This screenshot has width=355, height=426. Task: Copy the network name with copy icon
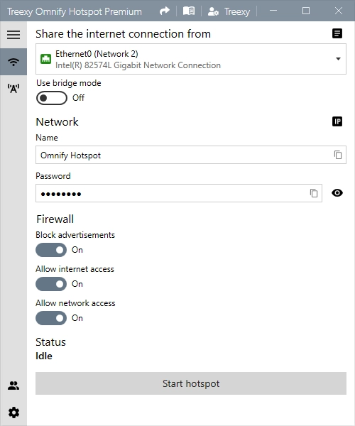(338, 155)
